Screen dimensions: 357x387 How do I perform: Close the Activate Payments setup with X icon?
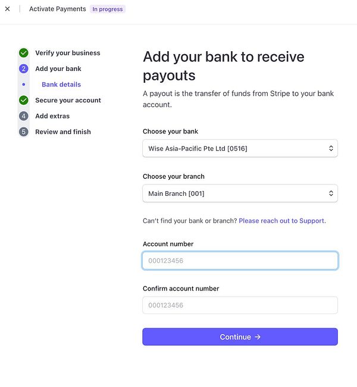[7, 9]
